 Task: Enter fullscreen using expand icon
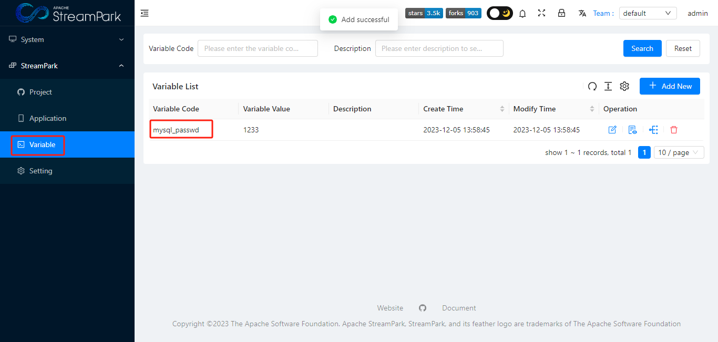[x=541, y=13]
